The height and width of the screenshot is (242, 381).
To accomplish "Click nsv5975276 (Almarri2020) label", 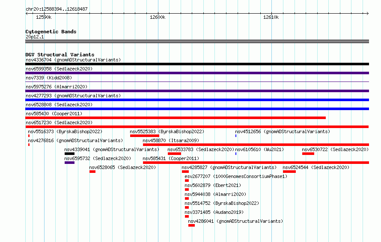I will coord(57,87).
